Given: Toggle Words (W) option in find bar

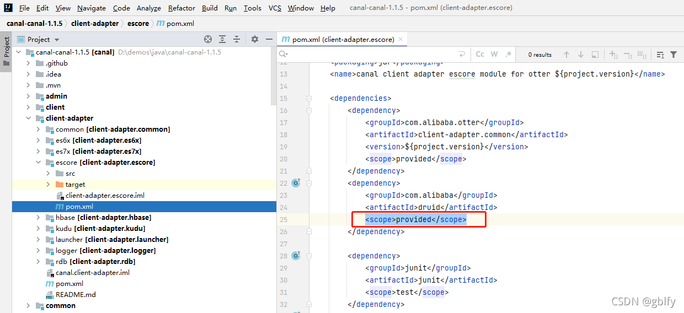Looking at the screenshot, I should pos(494,55).
